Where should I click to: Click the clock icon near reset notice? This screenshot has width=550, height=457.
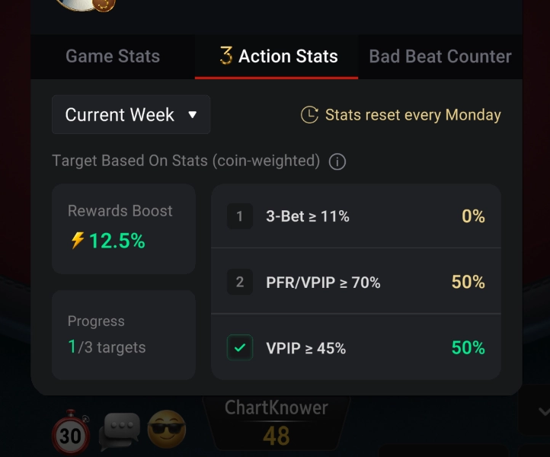coord(309,115)
